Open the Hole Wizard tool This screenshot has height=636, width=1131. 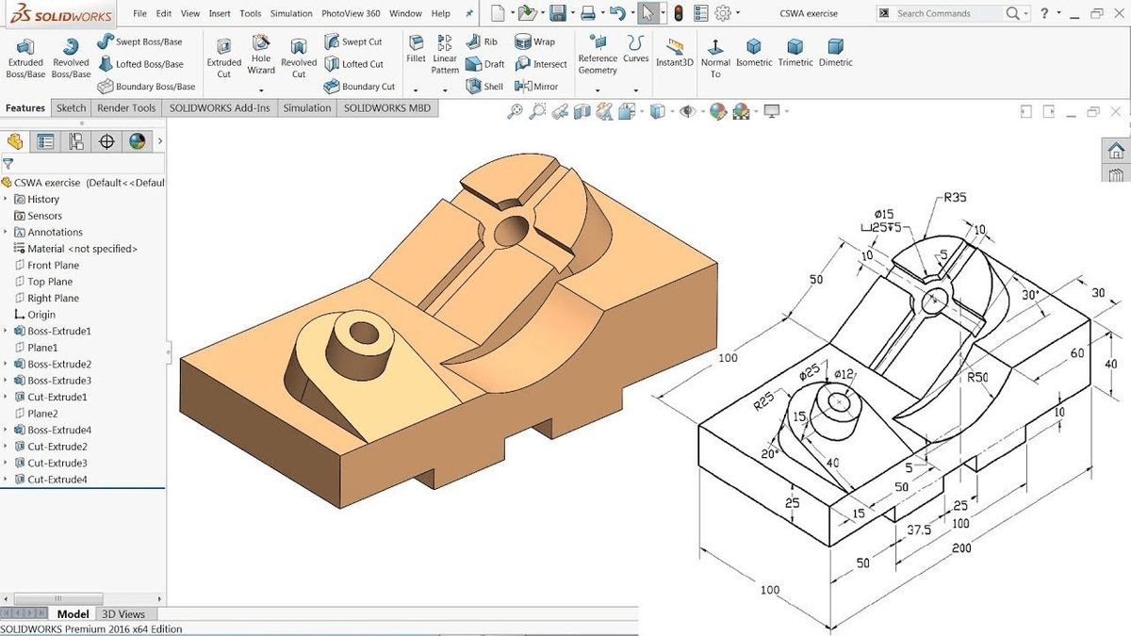coord(261,57)
